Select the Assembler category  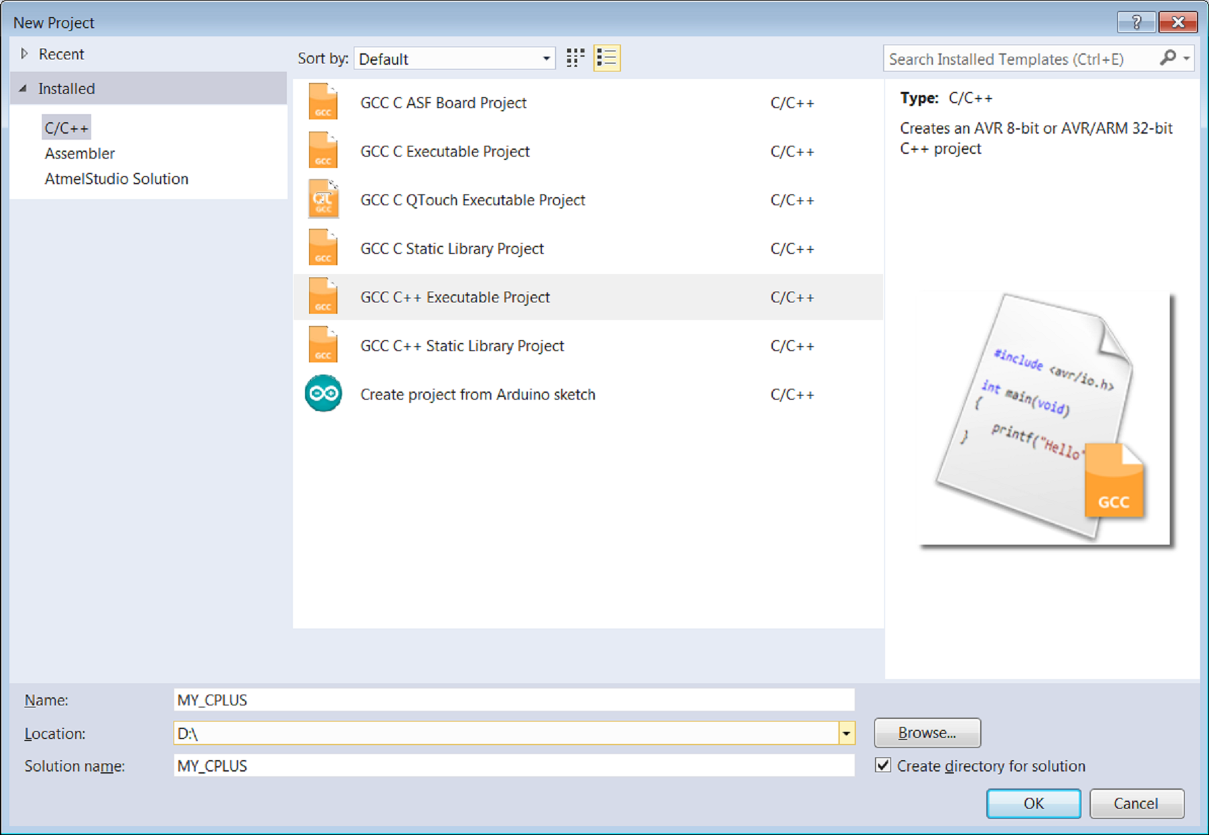tap(80, 153)
